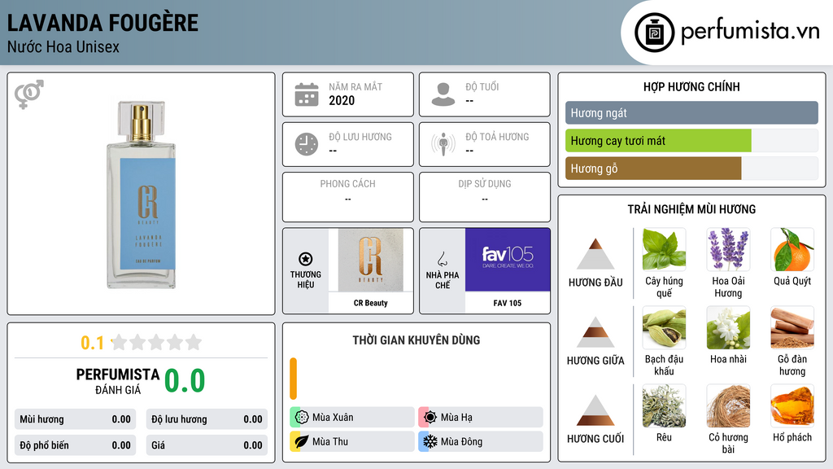Click the calendar icon beside Năm ra mắt
Image resolution: width=833 pixels, height=469 pixels.
tap(307, 94)
